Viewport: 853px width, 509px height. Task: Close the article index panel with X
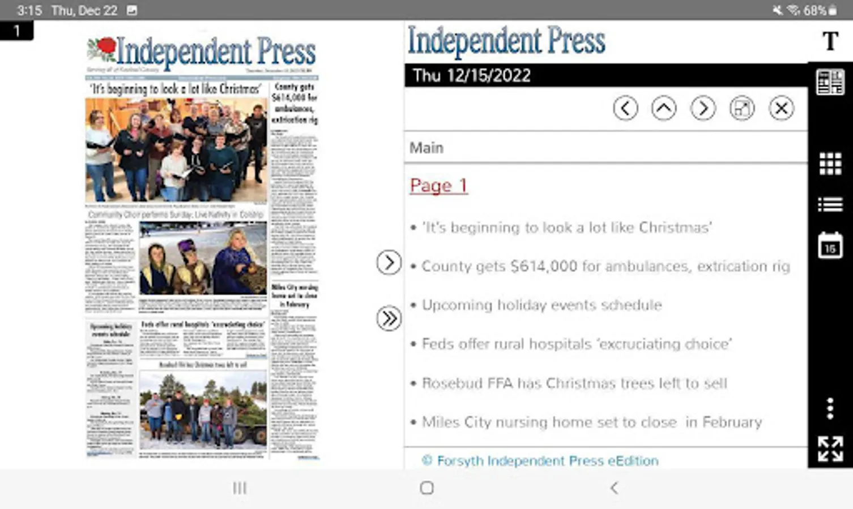(781, 108)
